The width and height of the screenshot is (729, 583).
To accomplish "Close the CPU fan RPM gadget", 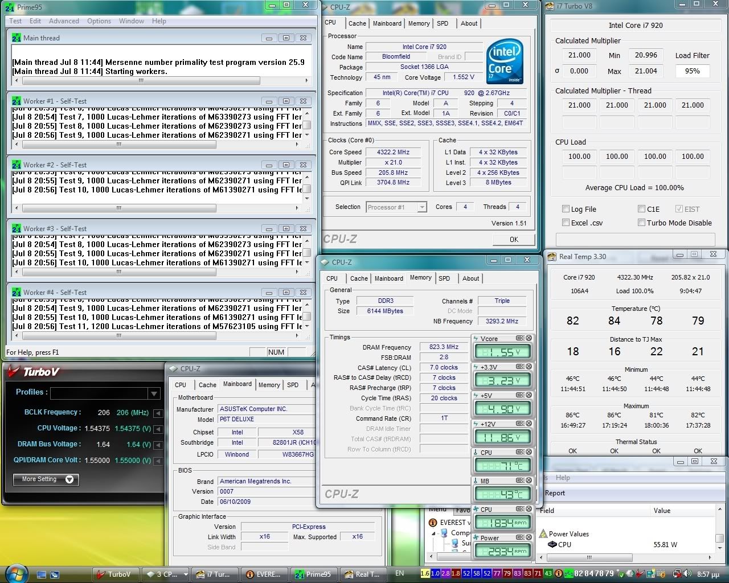I will [529, 509].
